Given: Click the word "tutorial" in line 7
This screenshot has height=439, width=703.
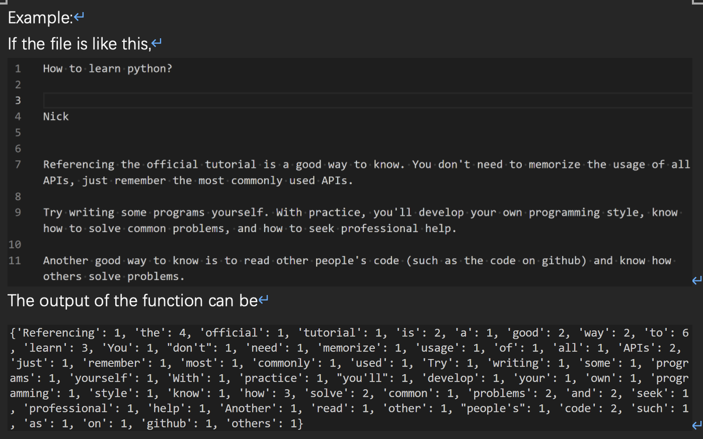Looking at the screenshot, I should (x=230, y=164).
